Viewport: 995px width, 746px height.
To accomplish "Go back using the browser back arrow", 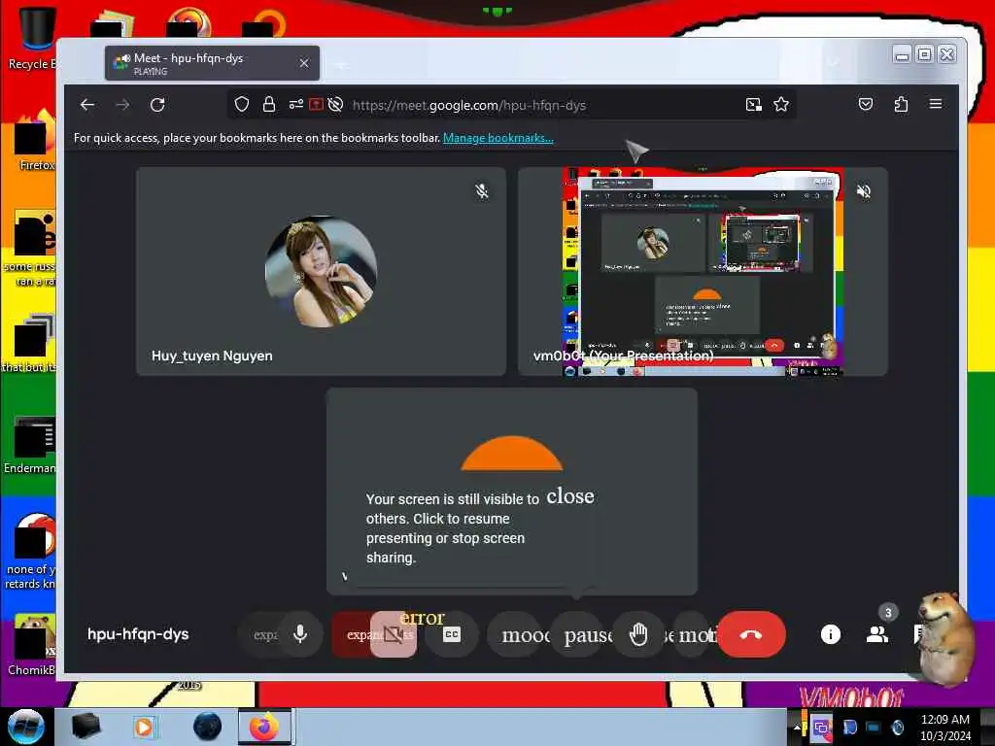I will (x=86, y=105).
